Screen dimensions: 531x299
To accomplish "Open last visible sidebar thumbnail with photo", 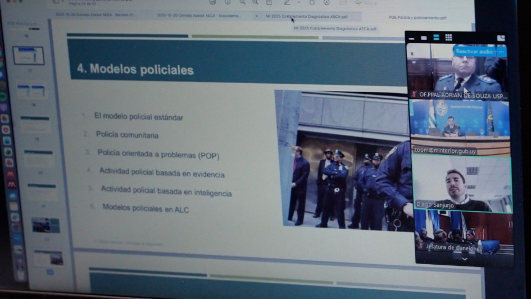I will tap(49, 258).
